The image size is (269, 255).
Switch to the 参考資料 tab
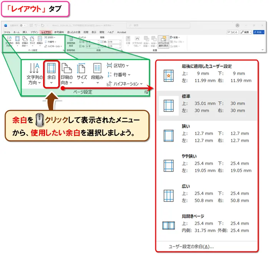pyautogui.click(x=59, y=32)
